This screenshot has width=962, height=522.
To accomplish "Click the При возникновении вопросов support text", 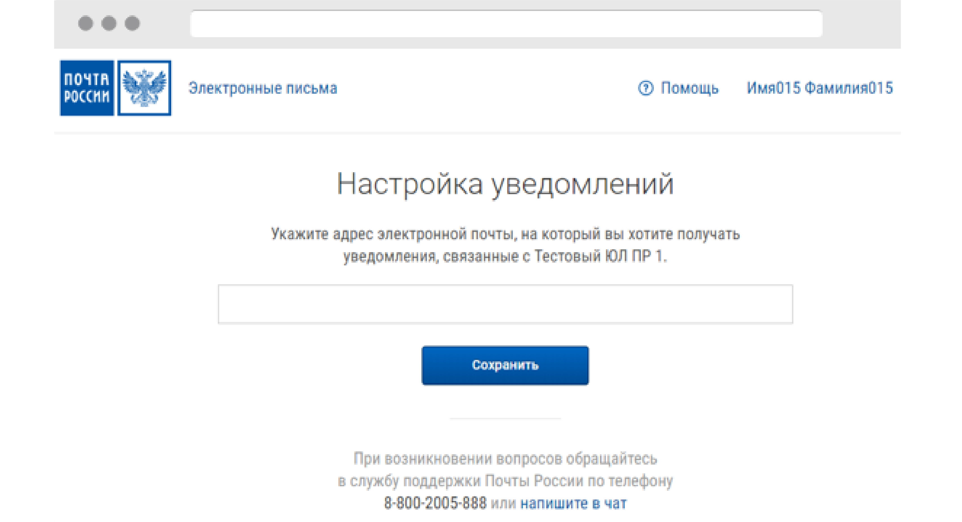I will 505,458.
